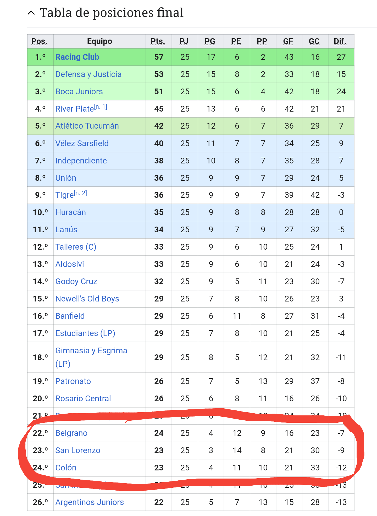Open the Colón team link
The image size is (377, 516).
(66, 468)
